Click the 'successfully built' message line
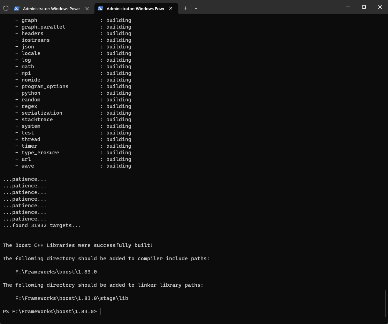 pyautogui.click(x=78, y=245)
